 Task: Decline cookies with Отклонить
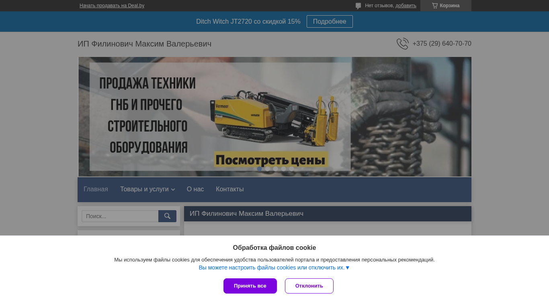(x=309, y=286)
